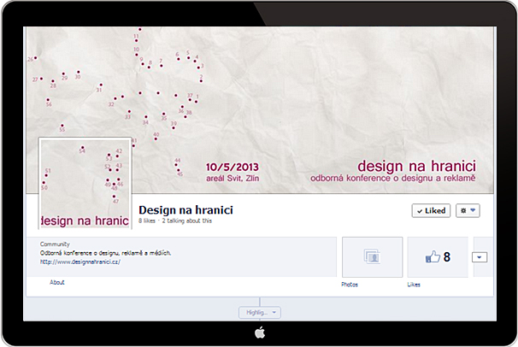Open the gear settings dropdown

coord(468,210)
